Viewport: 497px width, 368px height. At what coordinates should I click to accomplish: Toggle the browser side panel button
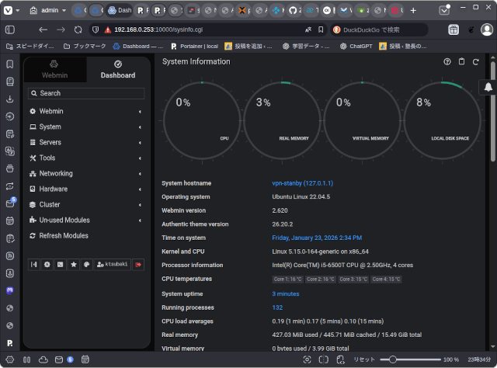[x=9, y=30]
